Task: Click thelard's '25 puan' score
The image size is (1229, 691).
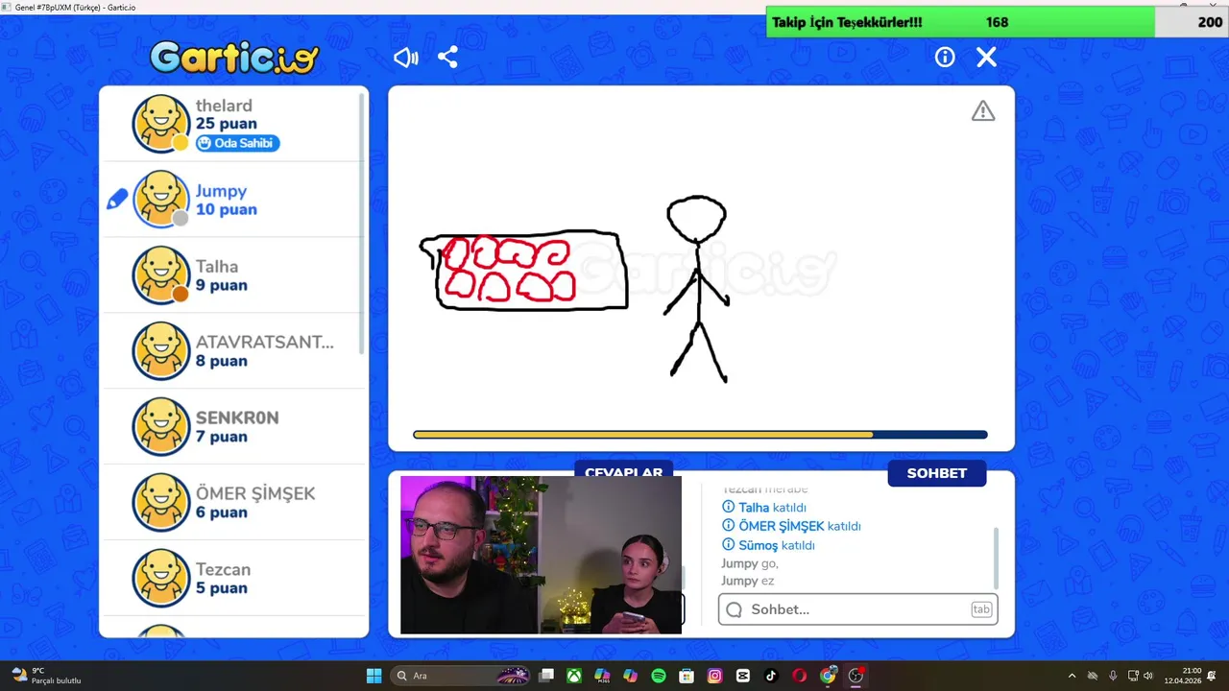Action: (x=226, y=124)
